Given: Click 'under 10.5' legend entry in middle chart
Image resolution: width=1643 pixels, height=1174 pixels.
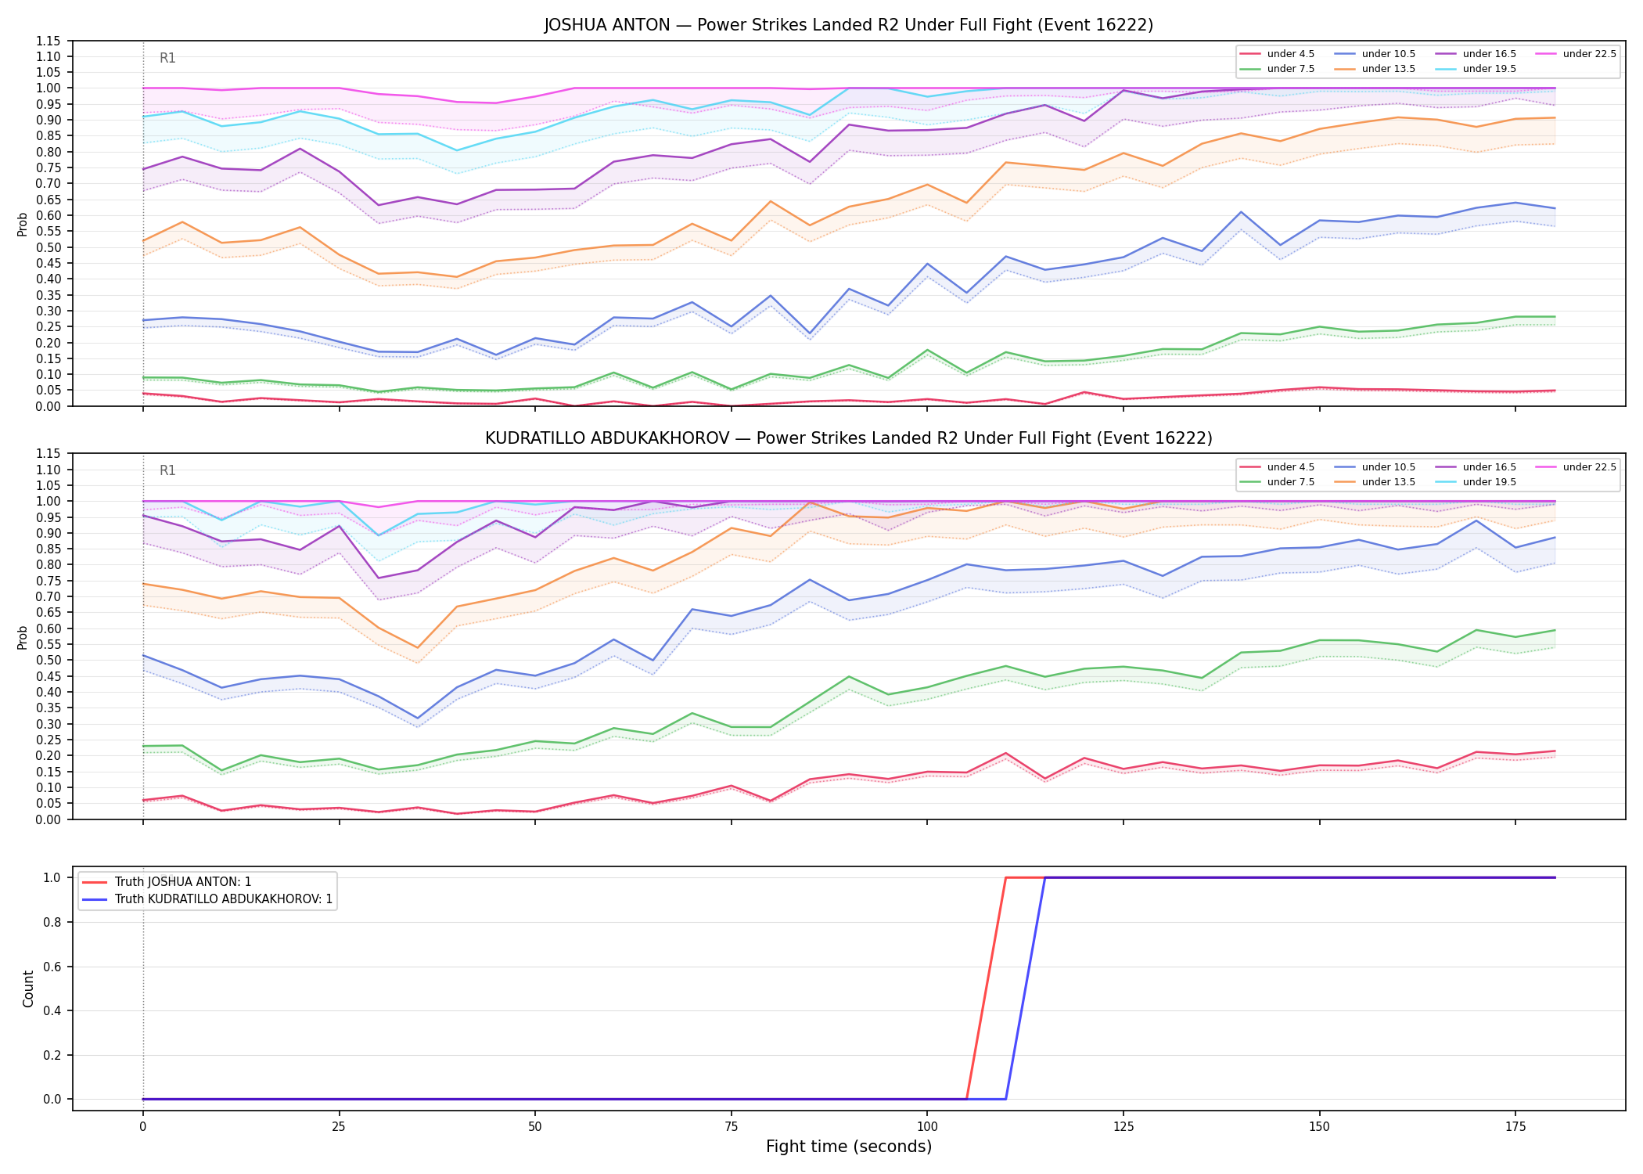Looking at the screenshot, I should (1375, 467).
